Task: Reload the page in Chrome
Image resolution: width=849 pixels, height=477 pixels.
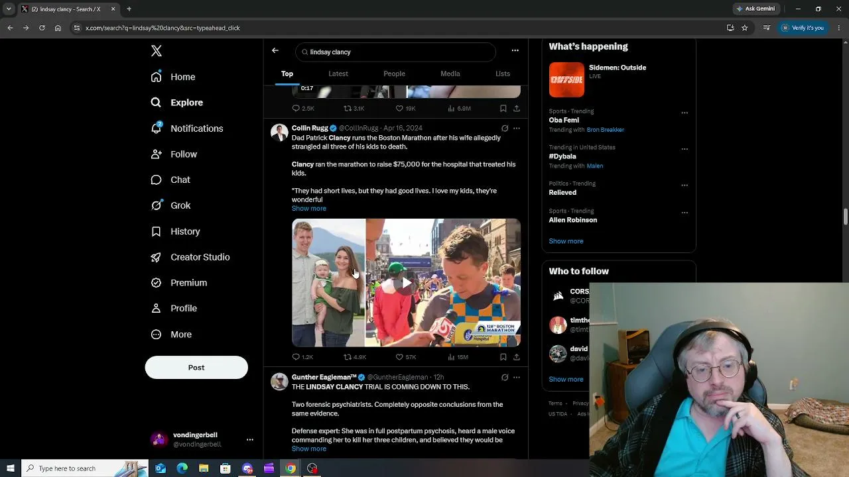Action: tap(42, 28)
